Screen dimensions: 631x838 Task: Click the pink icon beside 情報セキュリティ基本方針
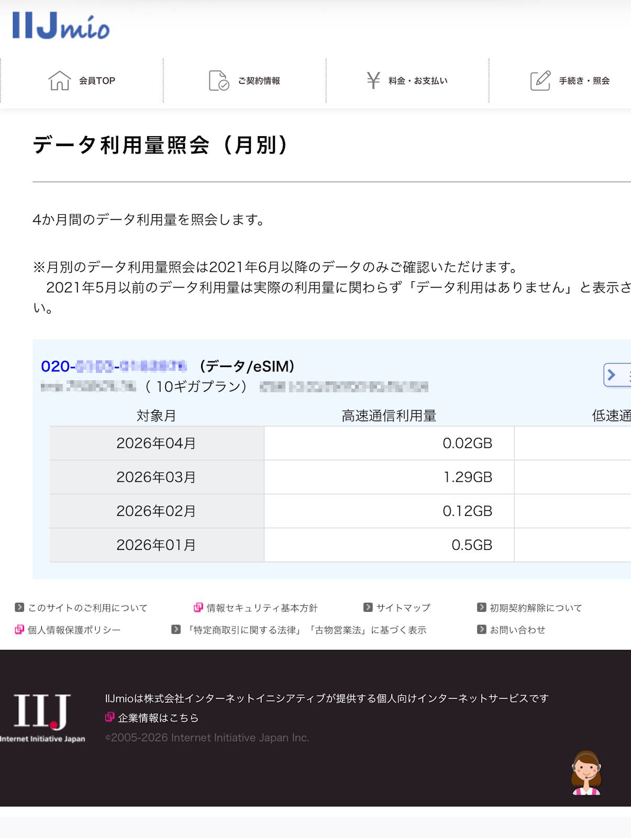click(199, 607)
